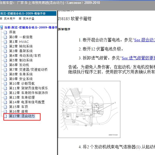Click page icon beside 第15章 车顶
The width and height of the screenshot is (155, 155).
tap(5, 107)
